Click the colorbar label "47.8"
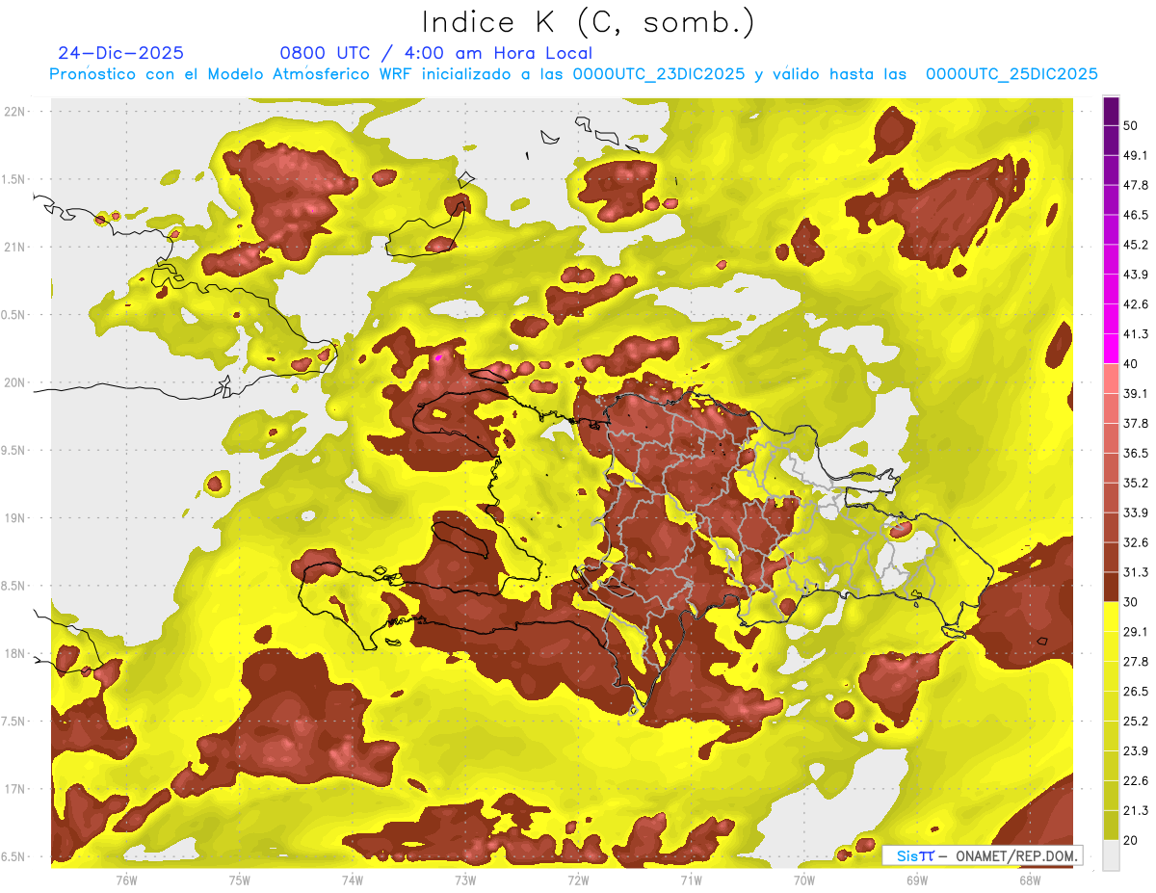The width and height of the screenshot is (1156, 893). [1135, 186]
